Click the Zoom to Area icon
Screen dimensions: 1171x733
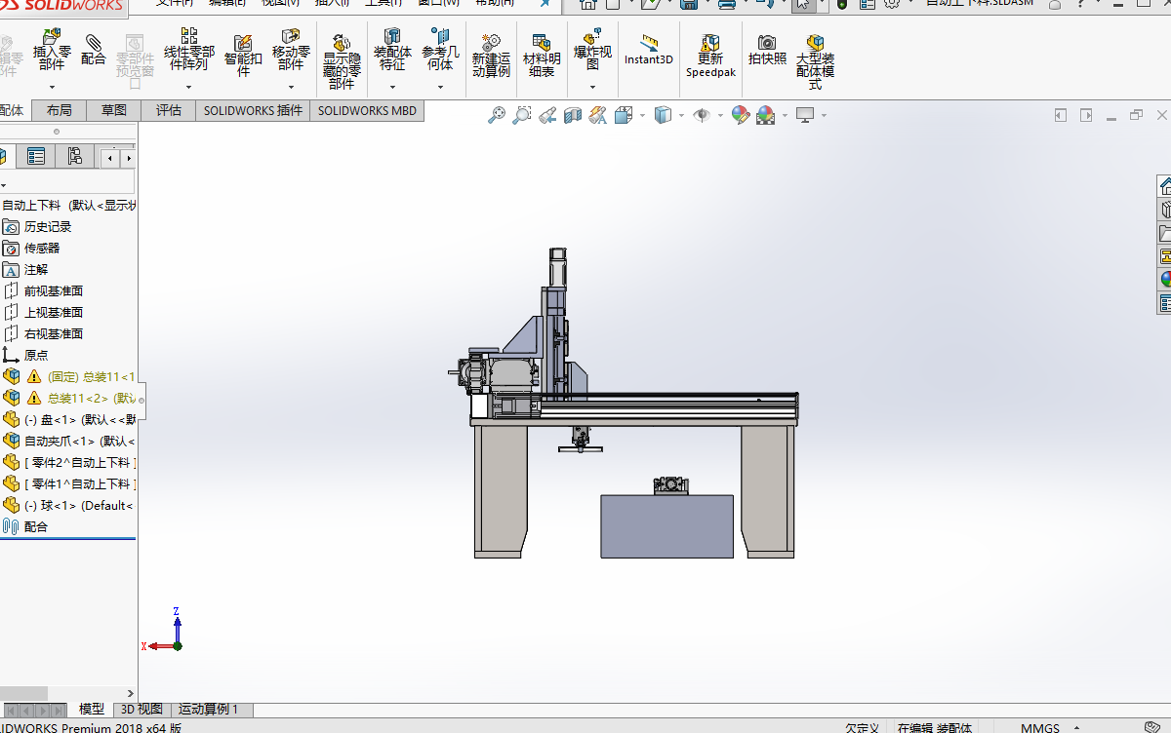522,115
